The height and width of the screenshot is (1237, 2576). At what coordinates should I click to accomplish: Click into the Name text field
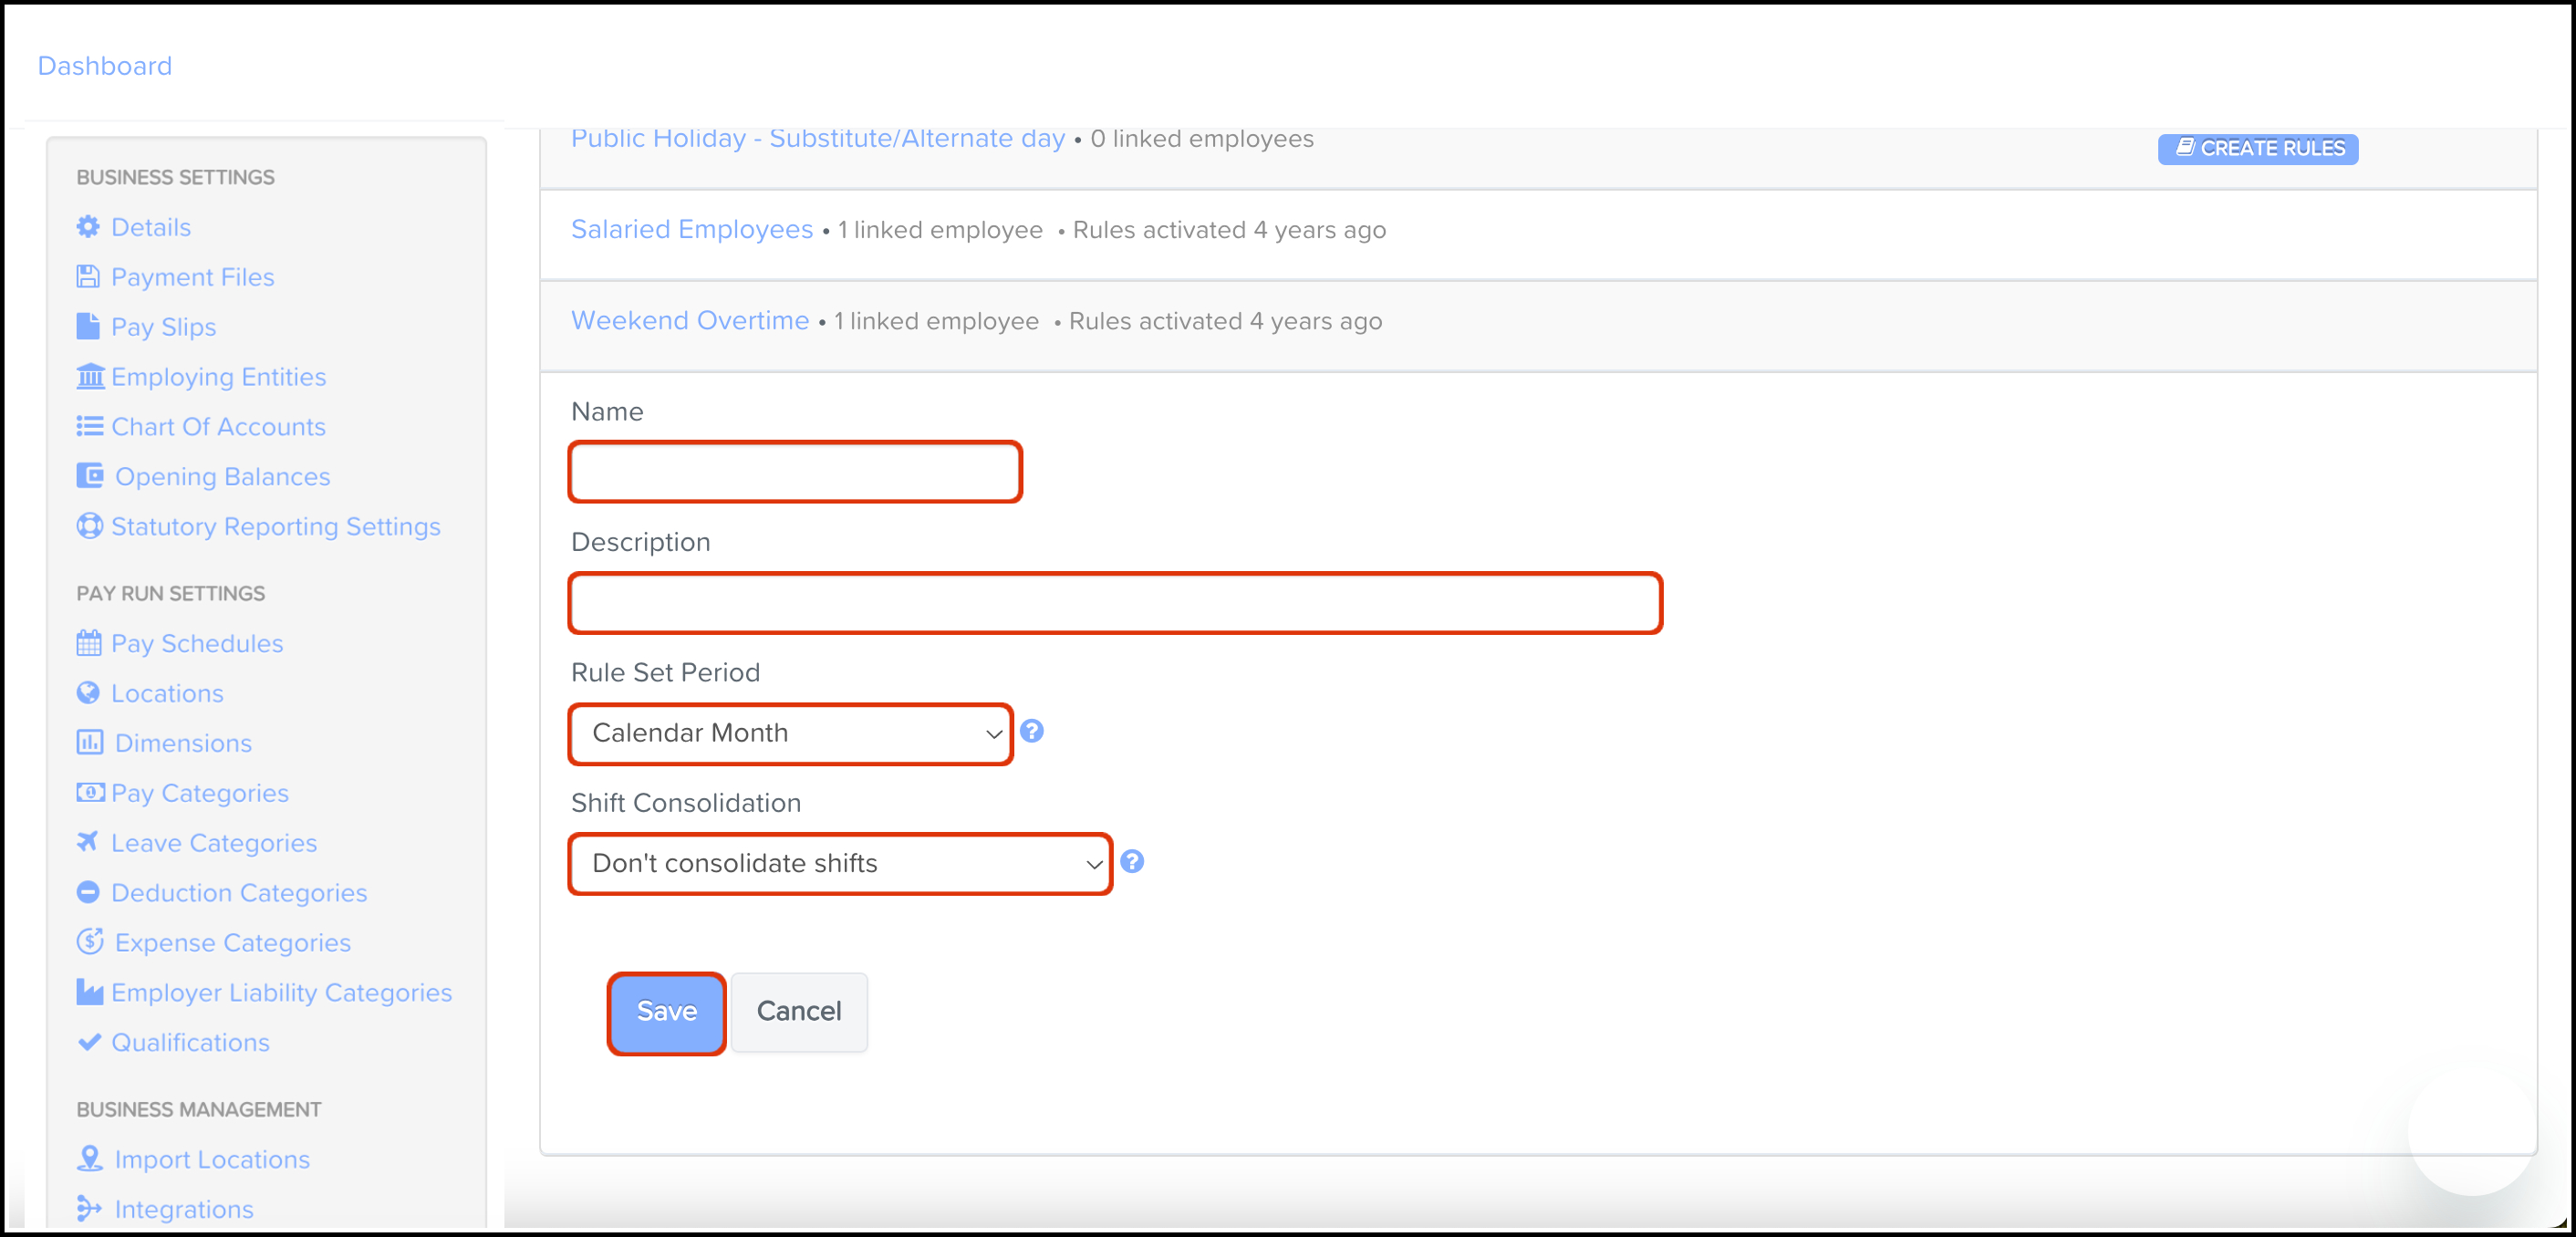click(x=795, y=472)
